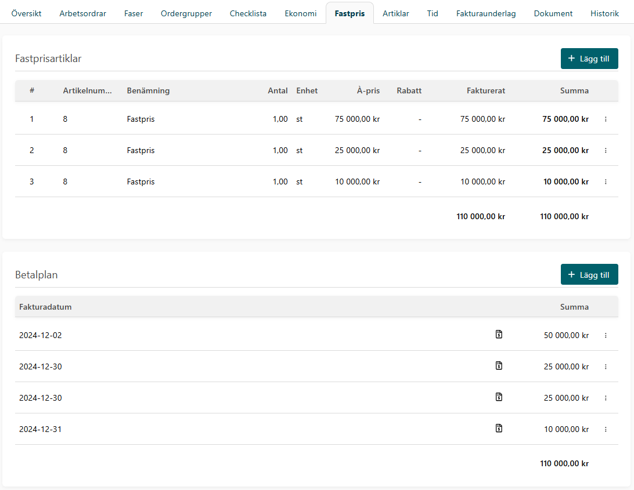
Task: Click the Enhet column header
Action: [307, 90]
